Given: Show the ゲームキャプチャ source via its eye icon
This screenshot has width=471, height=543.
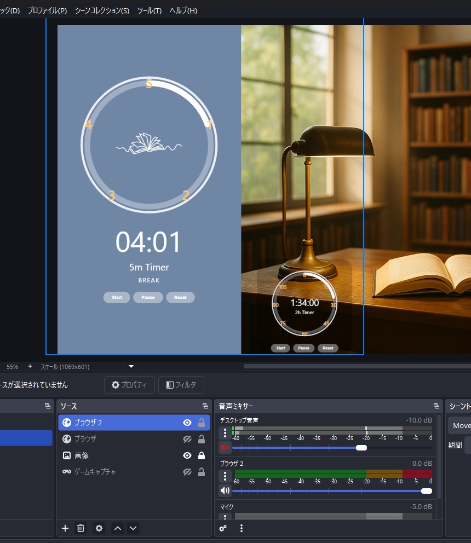Looking at the screenshot, I should [187, 471].
